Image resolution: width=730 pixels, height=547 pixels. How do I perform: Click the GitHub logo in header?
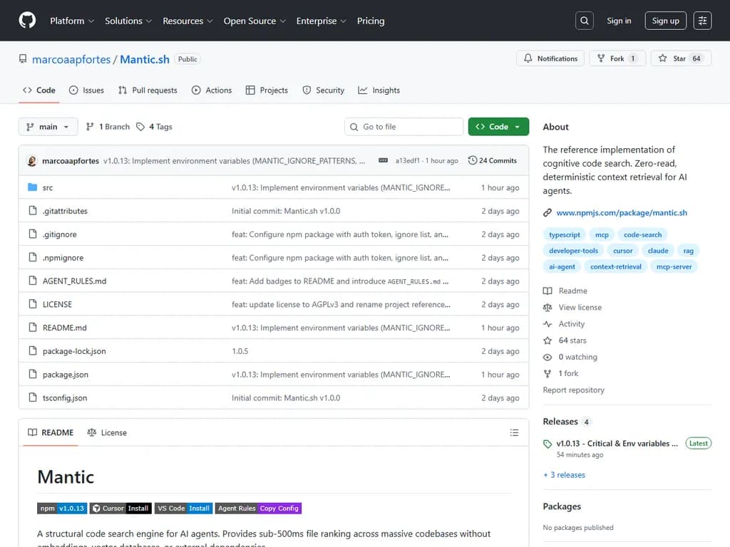click(x=27, y=21)
